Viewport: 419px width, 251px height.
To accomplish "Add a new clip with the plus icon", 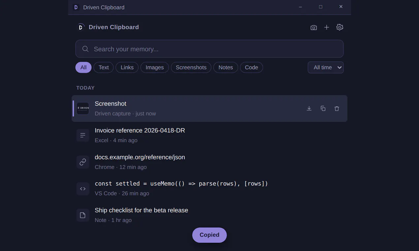I will [x=327, y=27].
